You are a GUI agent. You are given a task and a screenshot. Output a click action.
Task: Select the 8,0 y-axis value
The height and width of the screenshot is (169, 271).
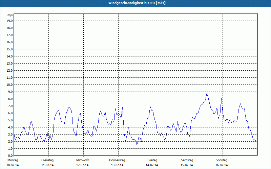coord(11,99)
